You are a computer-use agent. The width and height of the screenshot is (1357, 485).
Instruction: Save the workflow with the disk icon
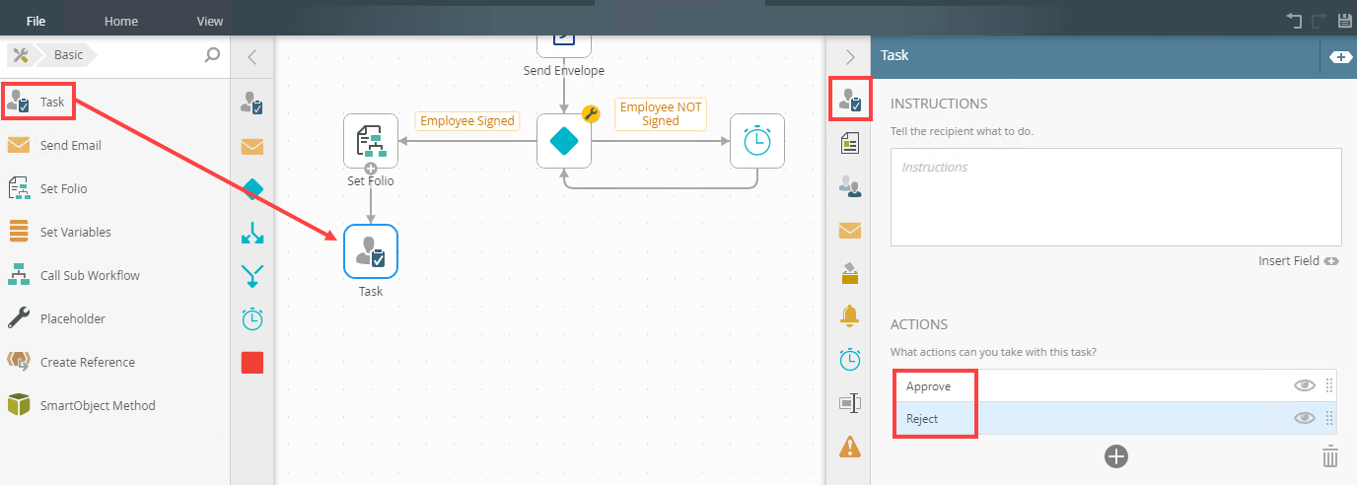1343,20
